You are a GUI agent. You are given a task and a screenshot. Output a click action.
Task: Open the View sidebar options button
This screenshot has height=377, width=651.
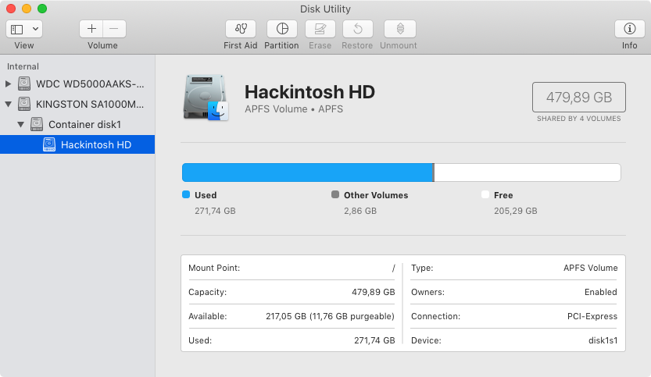pyautogui.click(x=17, y=29)
